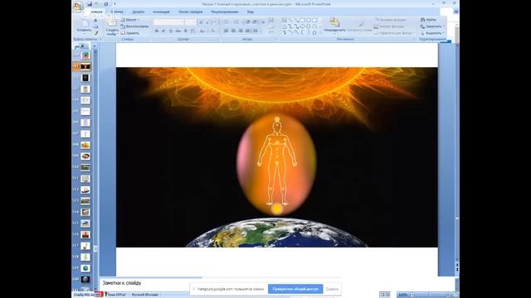Switch to the Дизайн ribbon tab

[138, 12]
